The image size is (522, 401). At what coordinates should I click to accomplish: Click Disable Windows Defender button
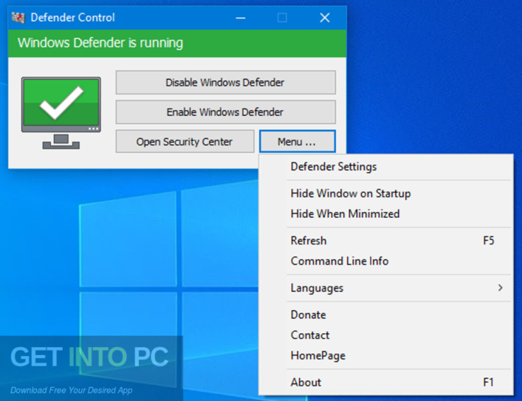click(225, 82)
